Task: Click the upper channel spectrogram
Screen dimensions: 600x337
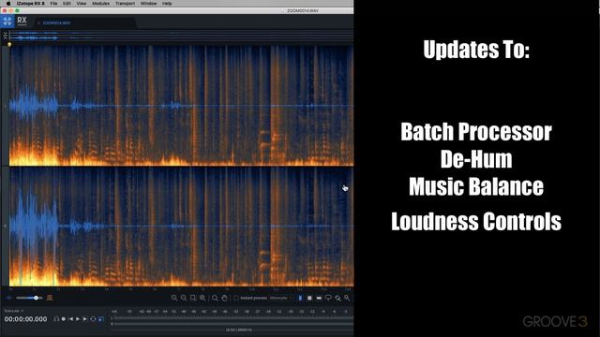Action: click(181, 106)
